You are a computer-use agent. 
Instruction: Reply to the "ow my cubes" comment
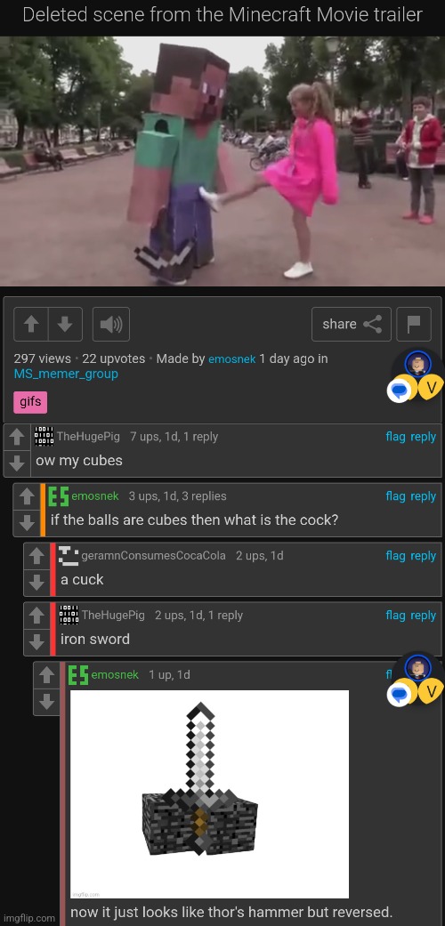point(423,437)
